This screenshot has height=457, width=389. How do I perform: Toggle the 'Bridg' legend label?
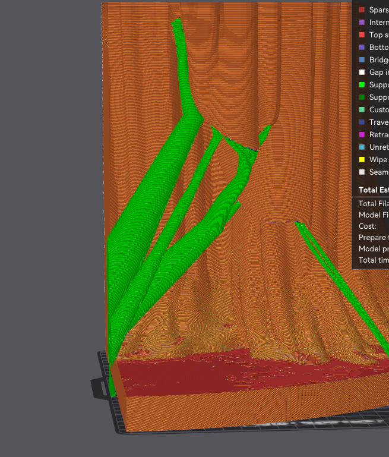pyautogui.click(x=379, y=60)
